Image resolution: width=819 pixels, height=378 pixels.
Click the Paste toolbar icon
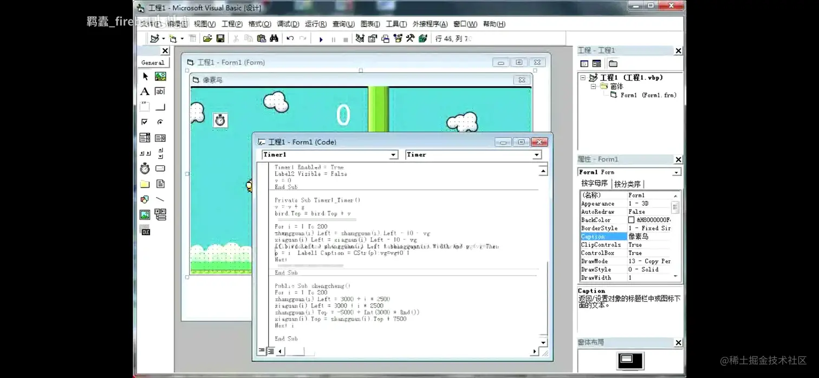tap(261, 38)
